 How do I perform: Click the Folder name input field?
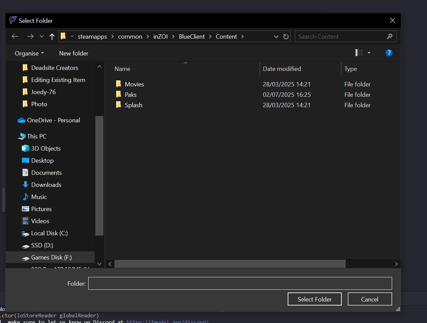pyautogui.click(x=240, y=283)
